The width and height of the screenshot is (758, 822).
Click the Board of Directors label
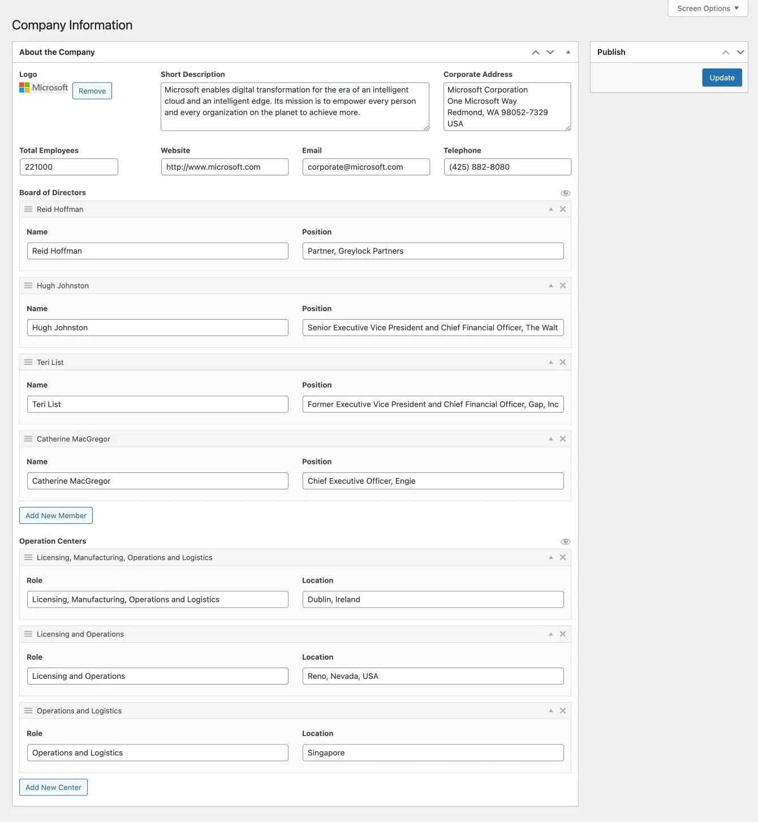tap(53, 193)
